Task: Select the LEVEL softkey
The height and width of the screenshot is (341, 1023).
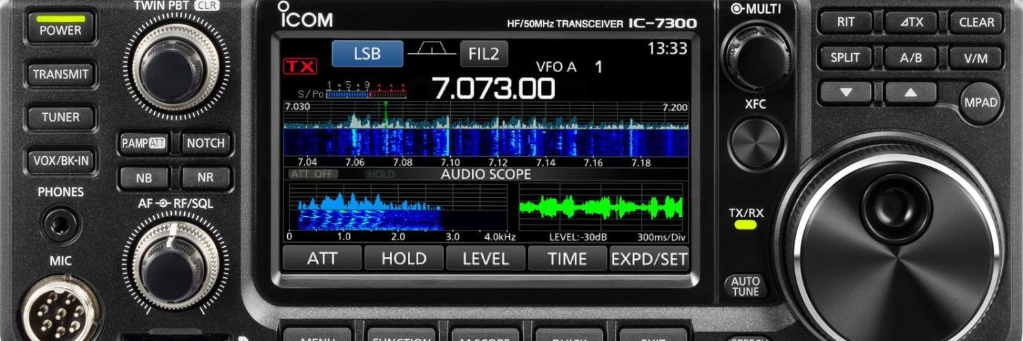Action: pos(486,258)
